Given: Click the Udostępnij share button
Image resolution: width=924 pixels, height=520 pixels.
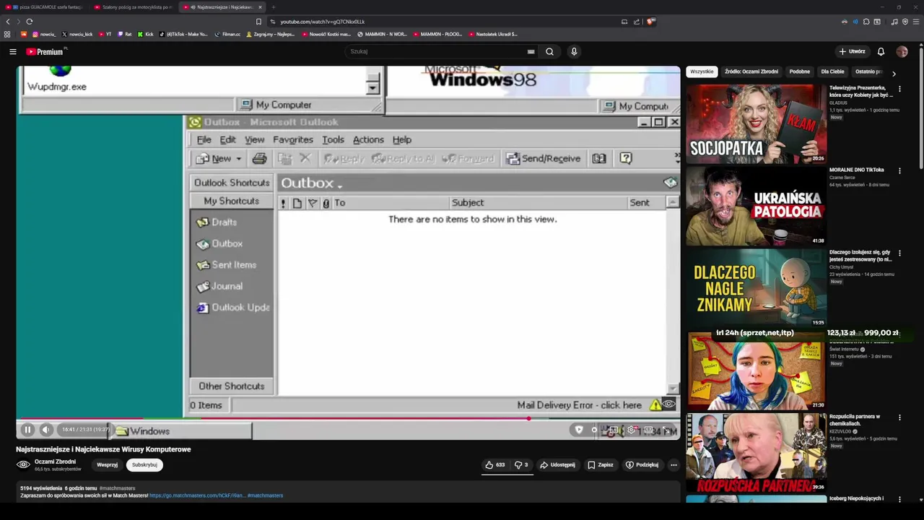Looking at the screenshot, I should coord(557,465).
